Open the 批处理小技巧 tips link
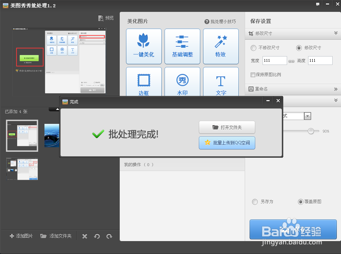 click(223, 21)
